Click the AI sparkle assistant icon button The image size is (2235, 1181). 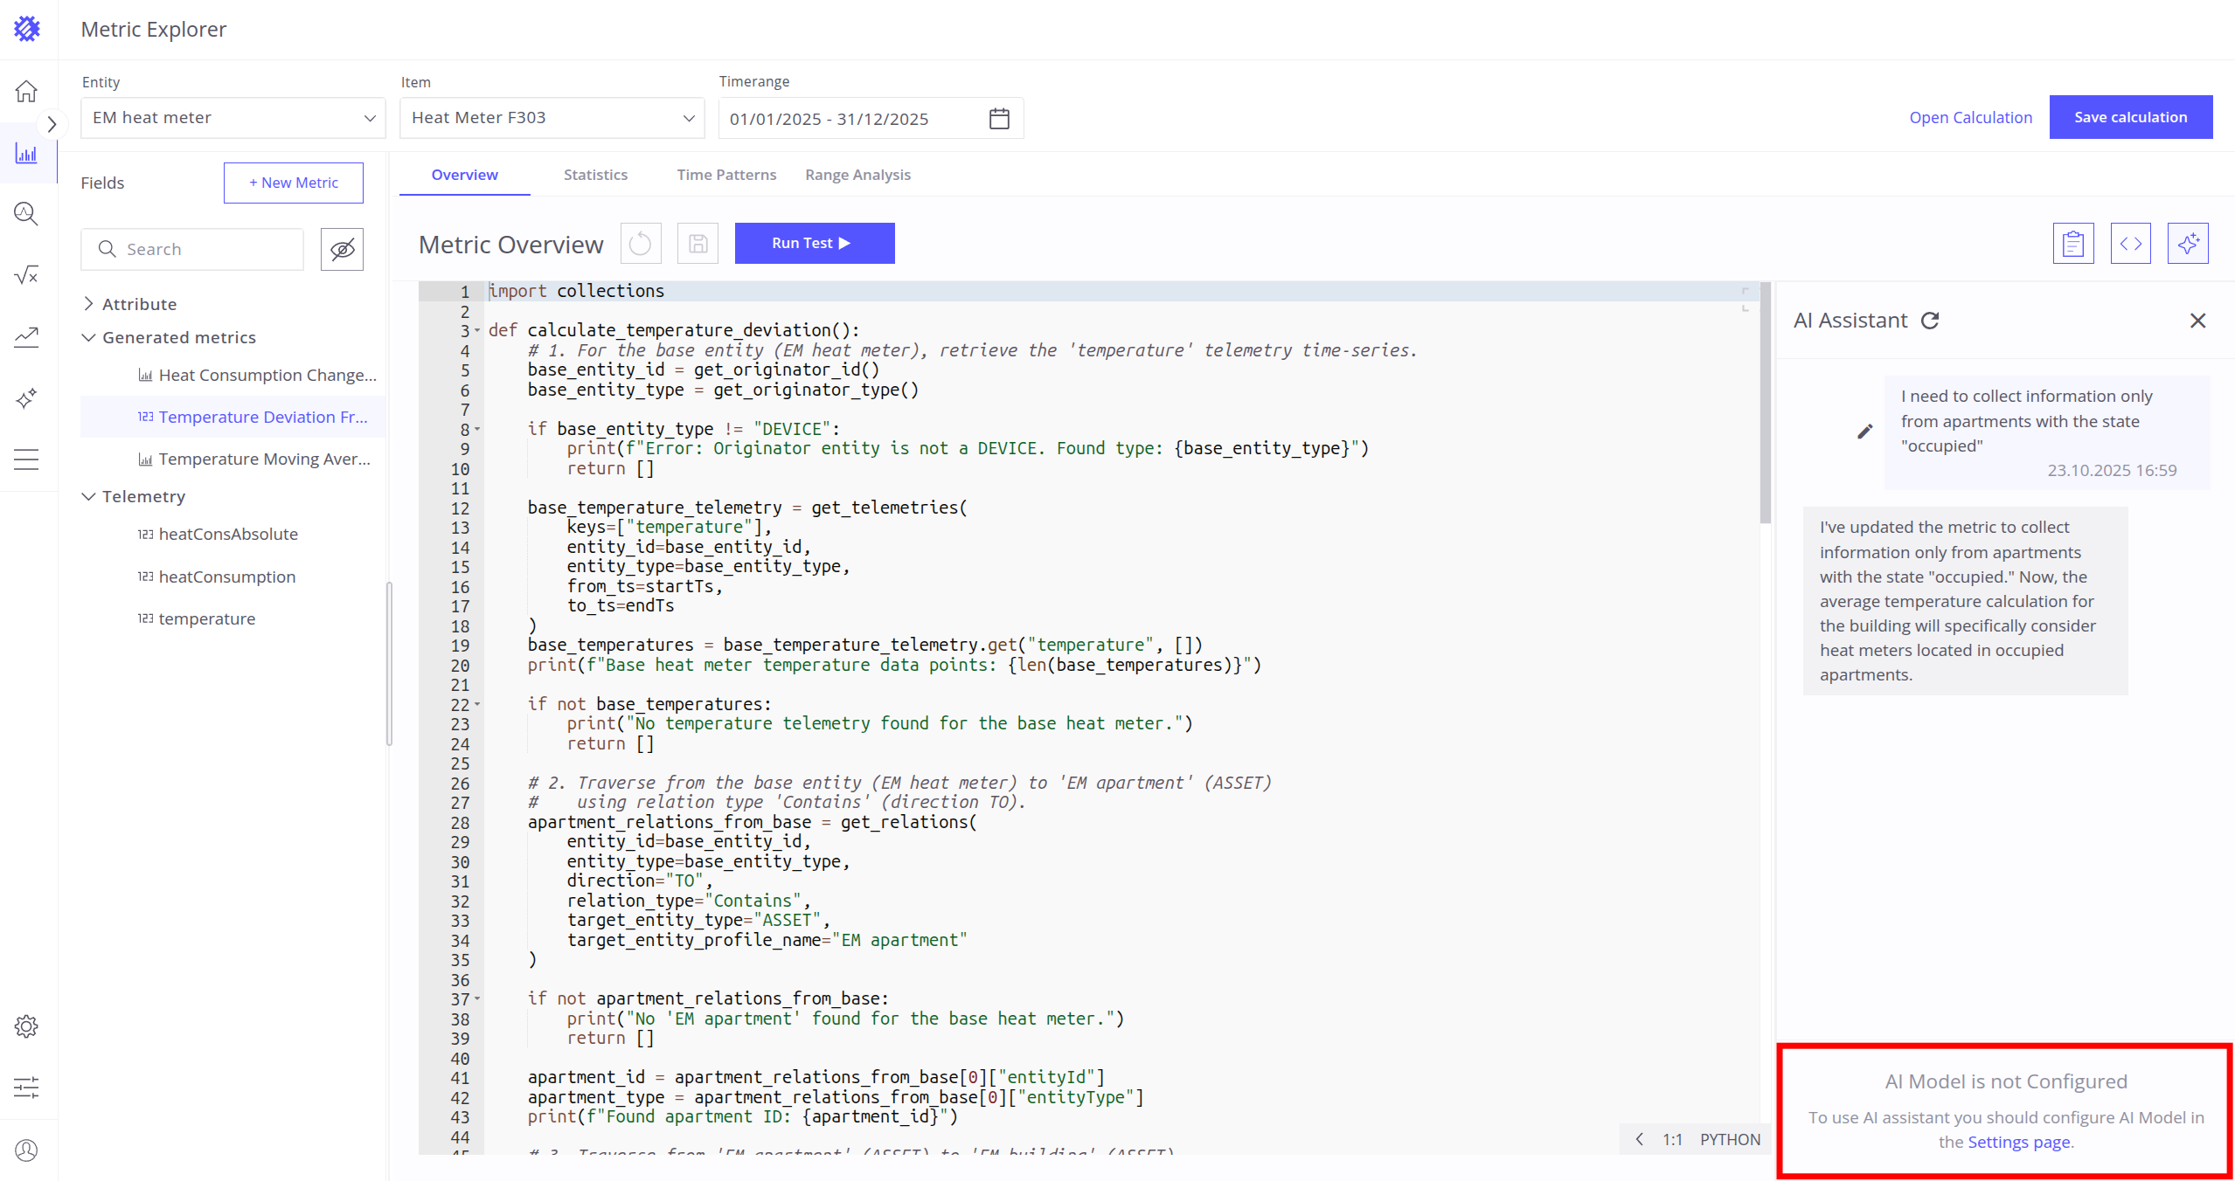[2187, 244]
